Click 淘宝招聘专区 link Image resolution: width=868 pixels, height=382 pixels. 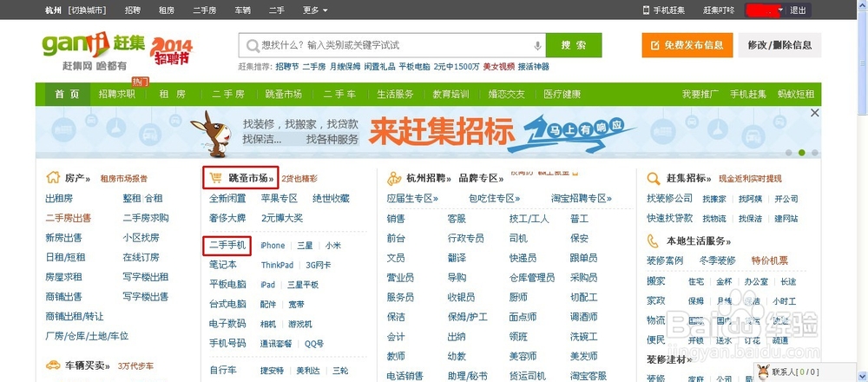[x=582, y=198]
